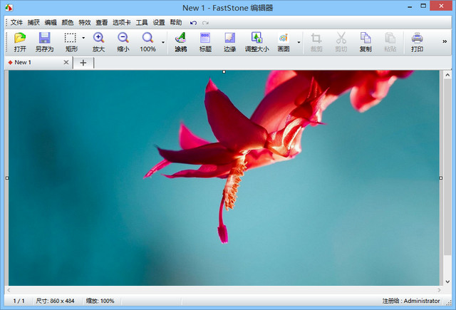The height and width of the screenshot is (310, 456).
Task: Click the vertical scrollbar down arrow
Action: tap(447, 281)
